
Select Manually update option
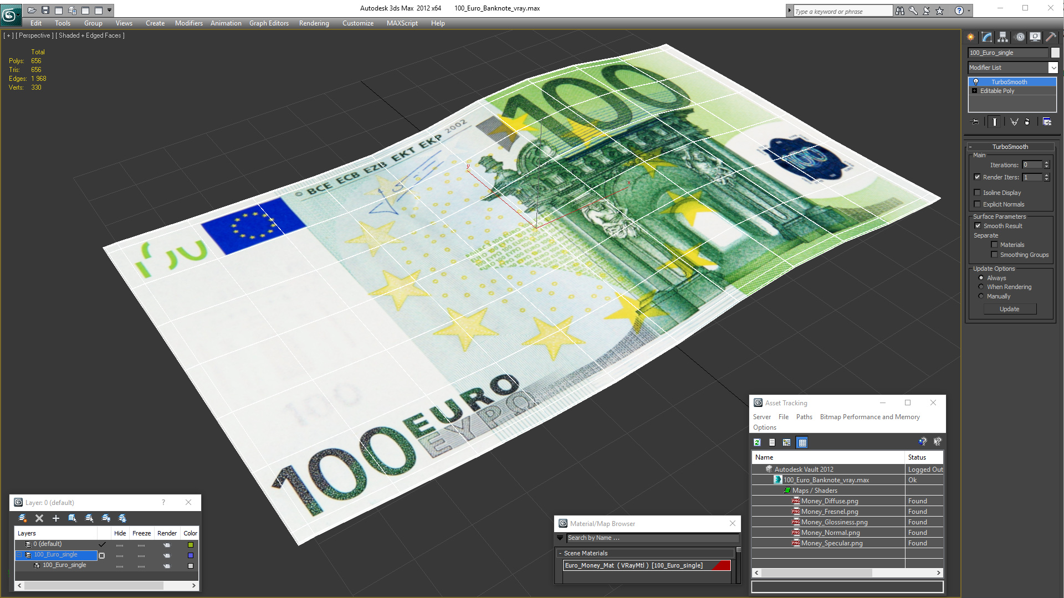tap(981, 296)
